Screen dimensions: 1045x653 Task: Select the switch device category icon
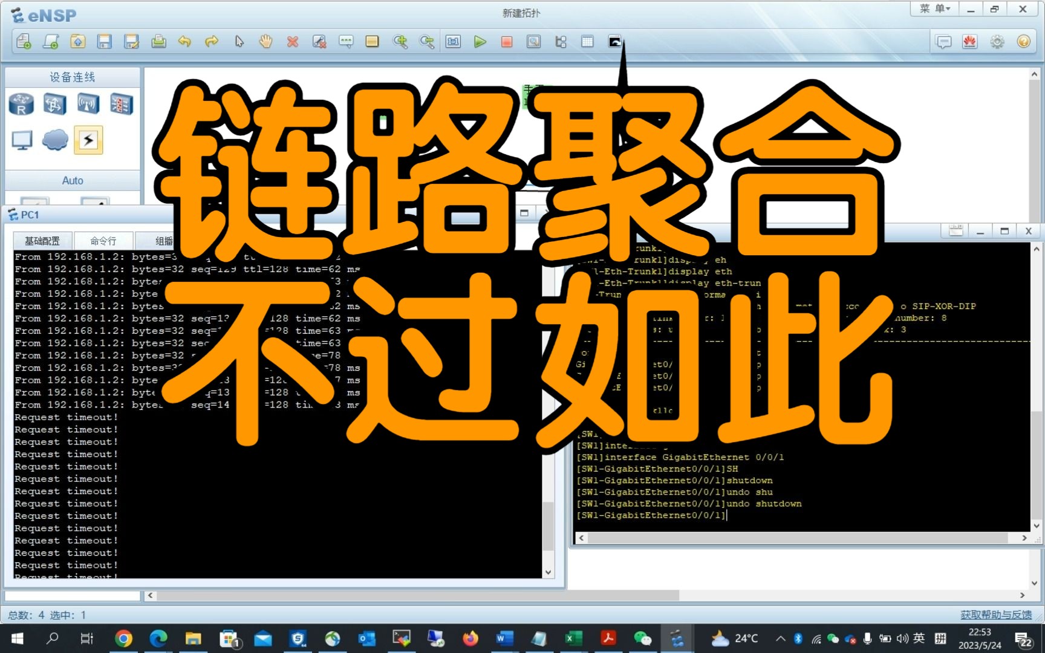pyautogui.click(x=55, y=105)
